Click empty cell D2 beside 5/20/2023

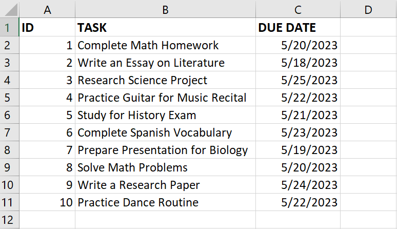(369, 45)
